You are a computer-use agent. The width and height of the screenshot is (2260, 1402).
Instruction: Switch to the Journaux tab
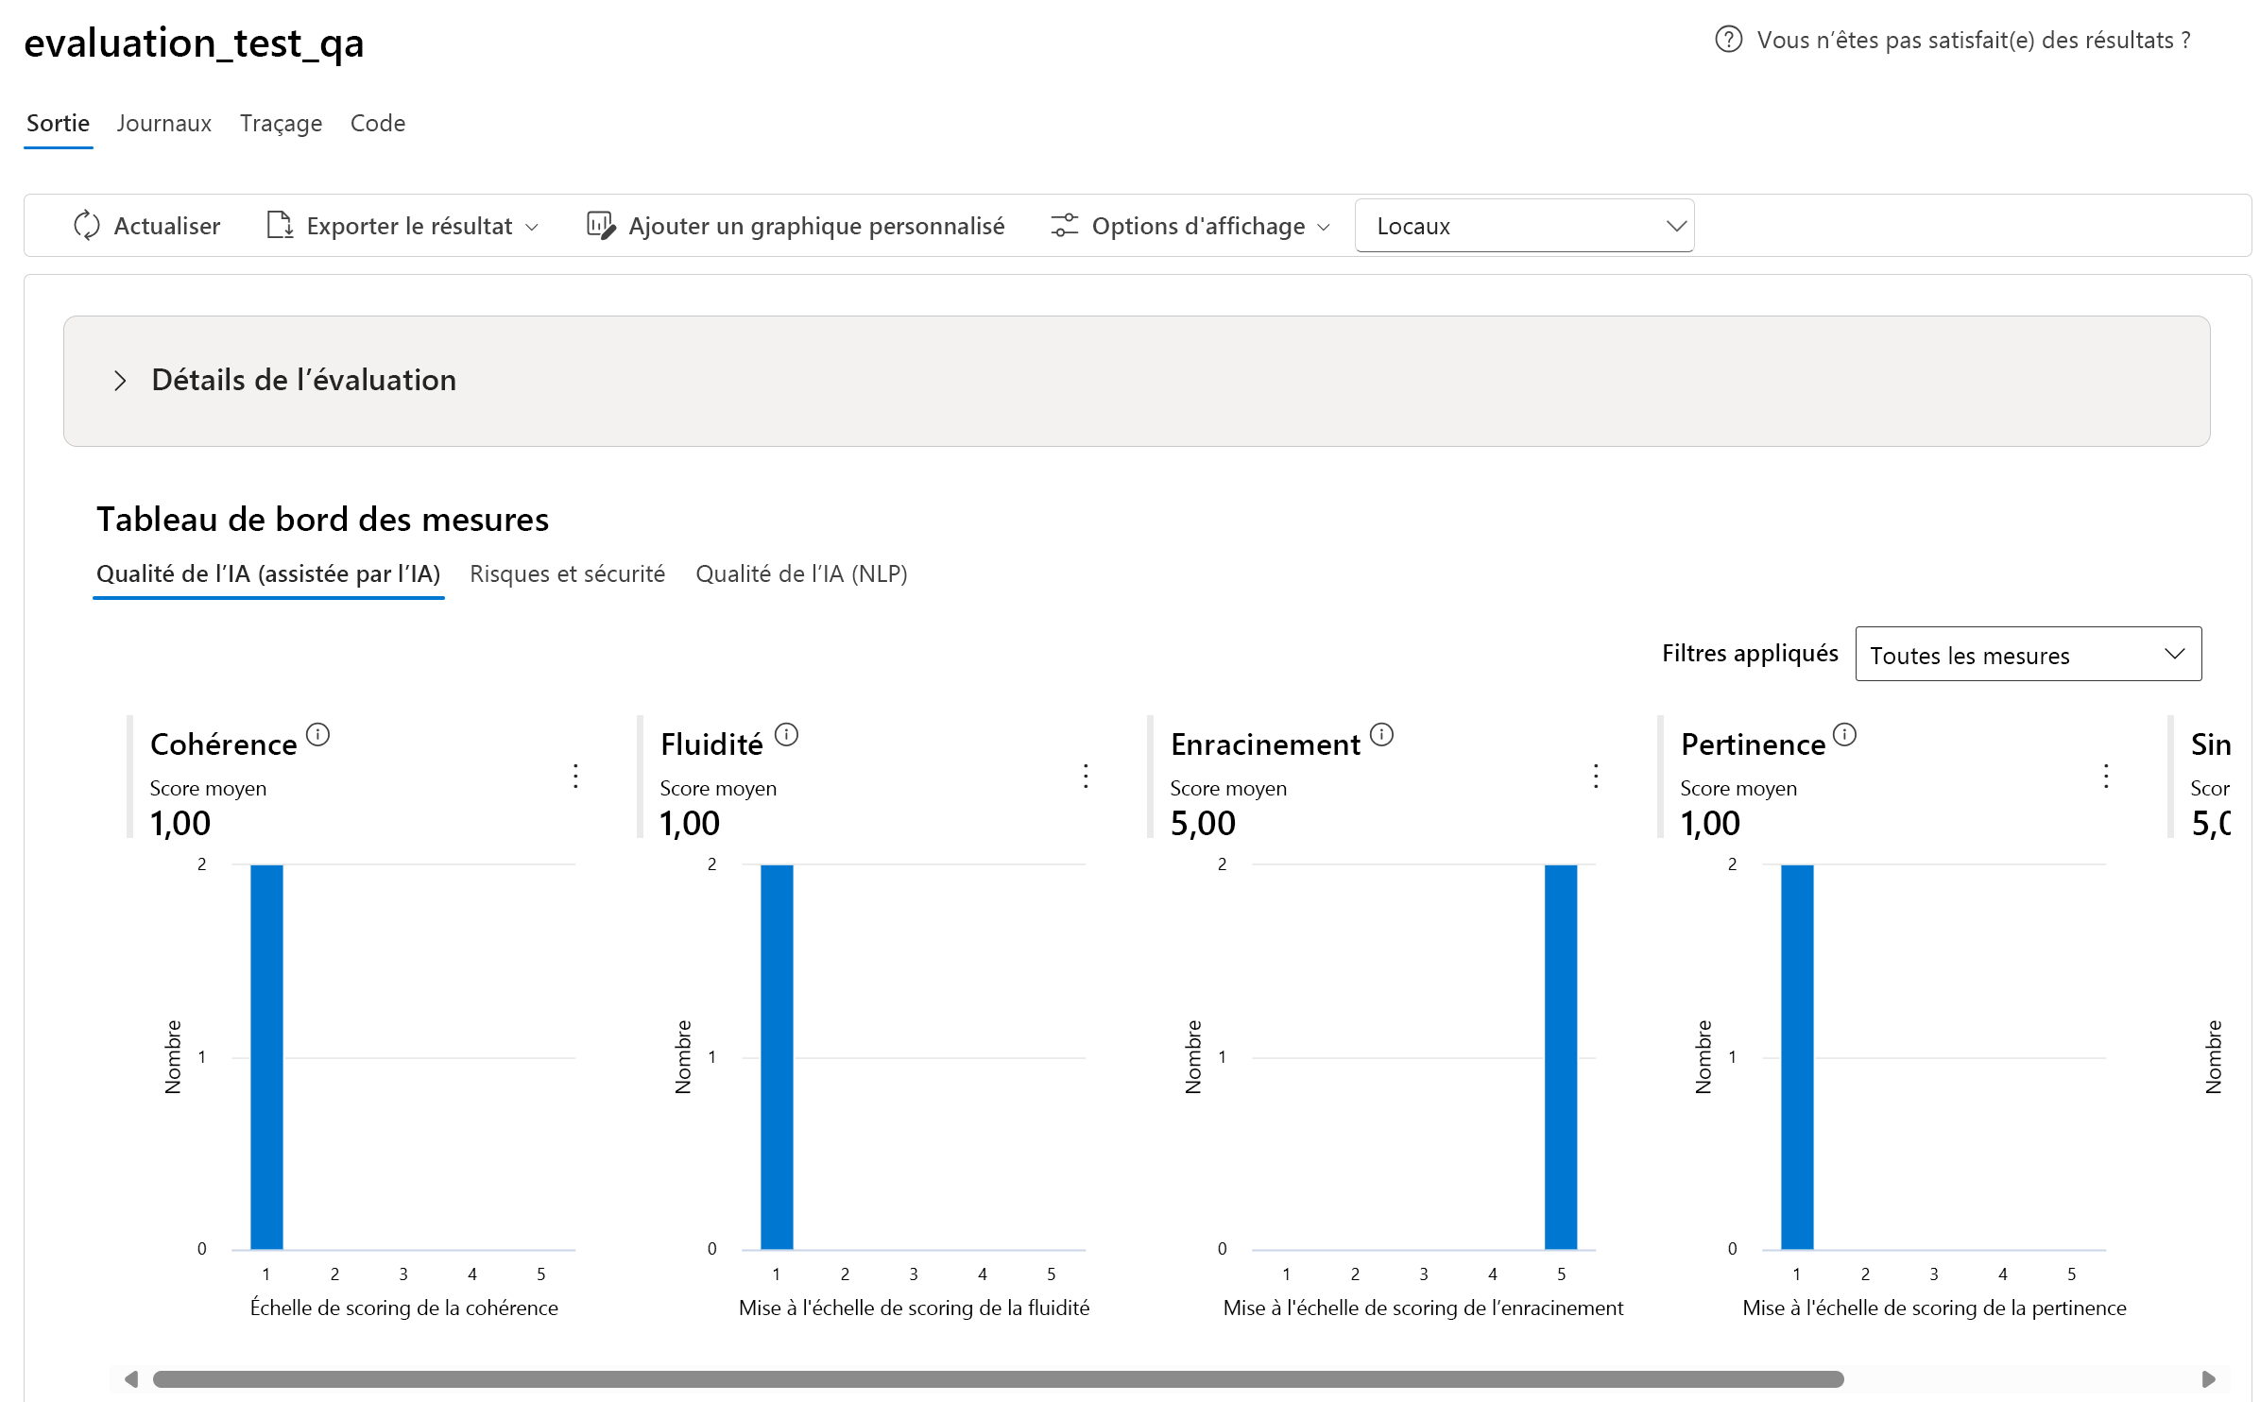pyautogui.click(x=164, y=123)
